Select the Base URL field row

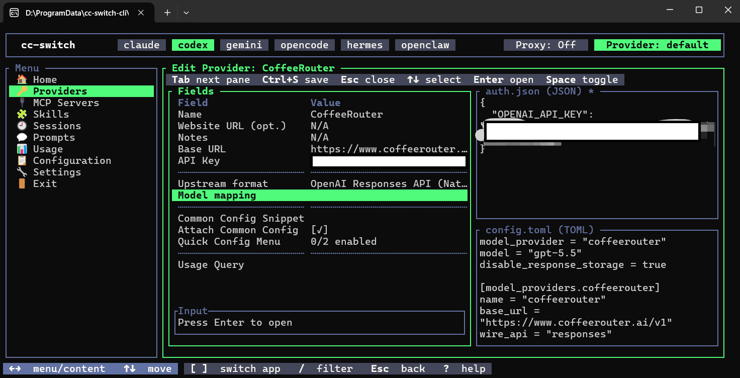320,149
